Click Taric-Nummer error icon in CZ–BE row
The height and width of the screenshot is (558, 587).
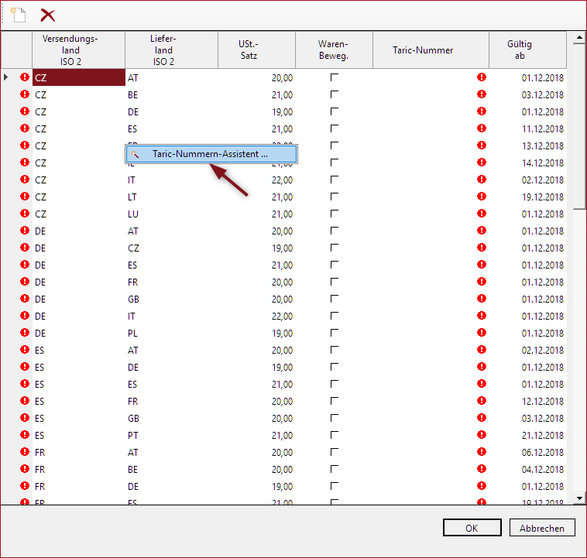tap(482, 94)
